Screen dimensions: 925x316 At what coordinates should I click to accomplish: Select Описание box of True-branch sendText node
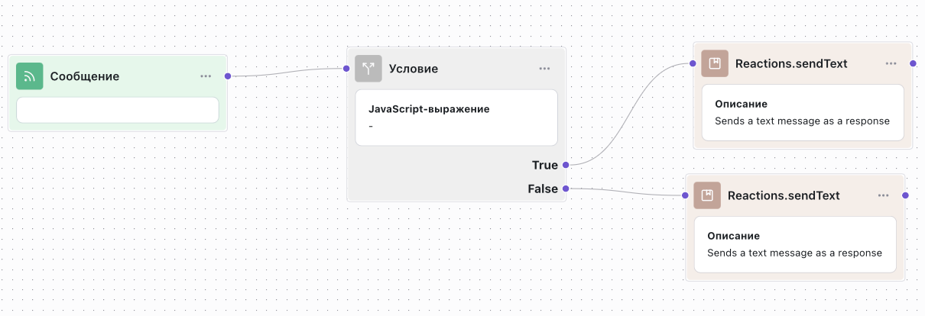[803, 112]
